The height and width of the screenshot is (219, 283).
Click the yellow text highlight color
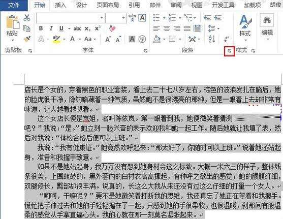pyautogui.click(x=56, y=39)
